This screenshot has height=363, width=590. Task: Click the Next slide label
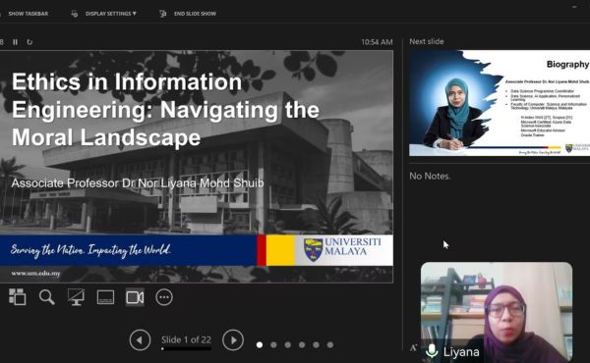[x=427, y=41]
